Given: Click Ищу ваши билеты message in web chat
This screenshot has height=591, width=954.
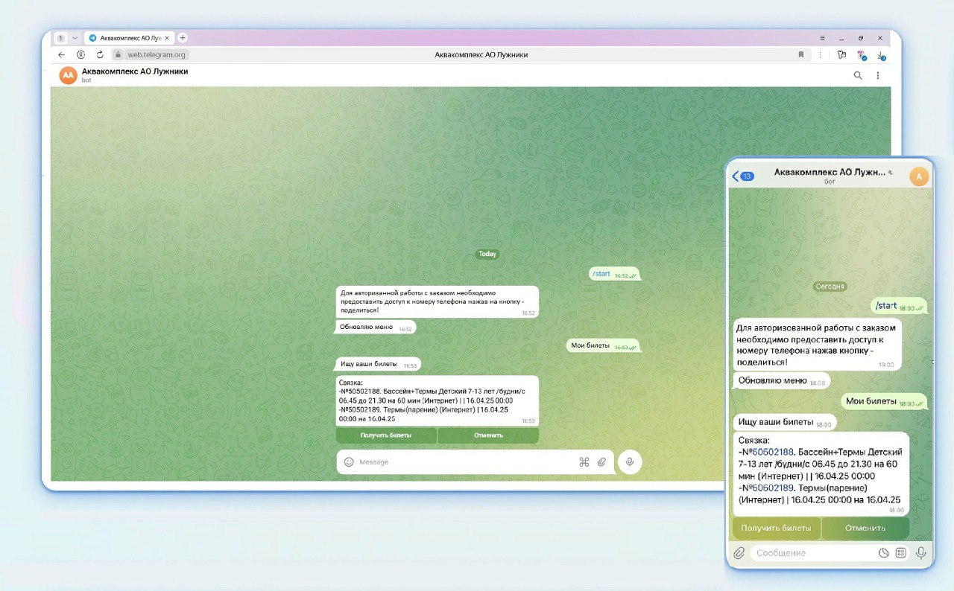Looking at the screenshot, I should coord(378,365).
